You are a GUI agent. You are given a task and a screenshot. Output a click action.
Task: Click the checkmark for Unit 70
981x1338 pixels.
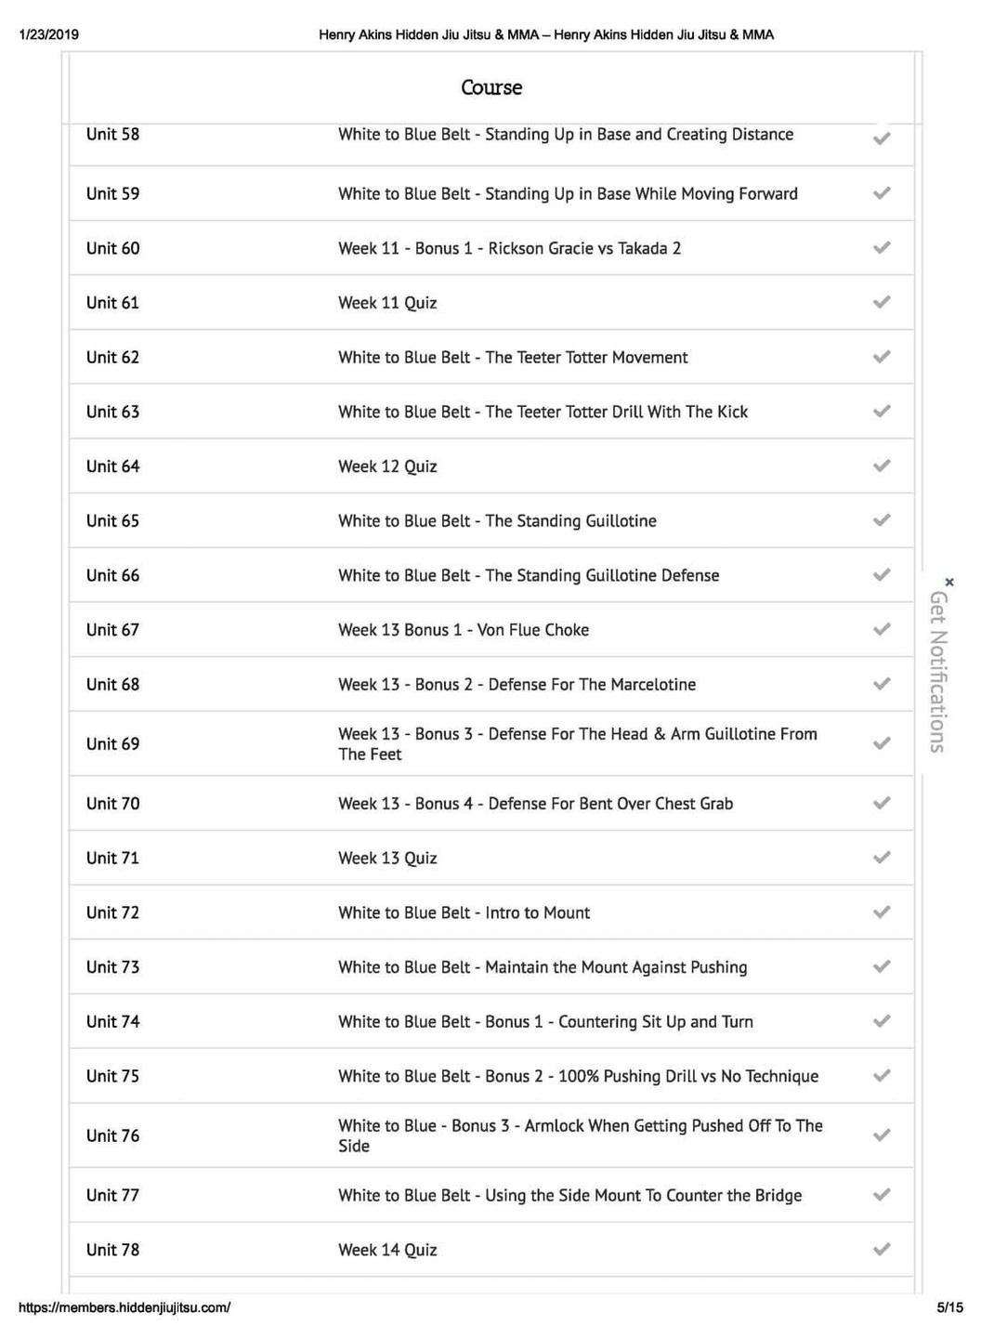point(882,803)
